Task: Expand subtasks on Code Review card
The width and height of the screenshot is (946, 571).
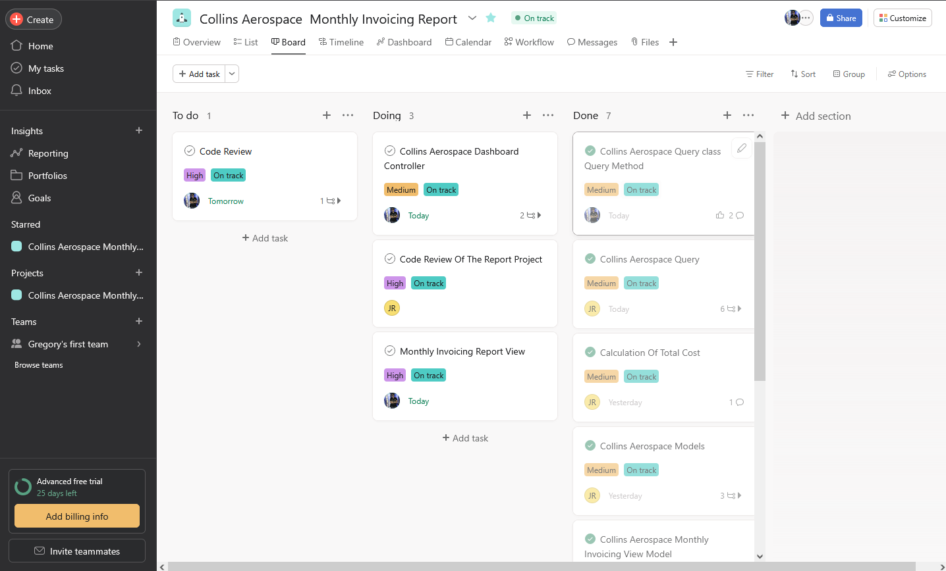Action: point(331,201)
